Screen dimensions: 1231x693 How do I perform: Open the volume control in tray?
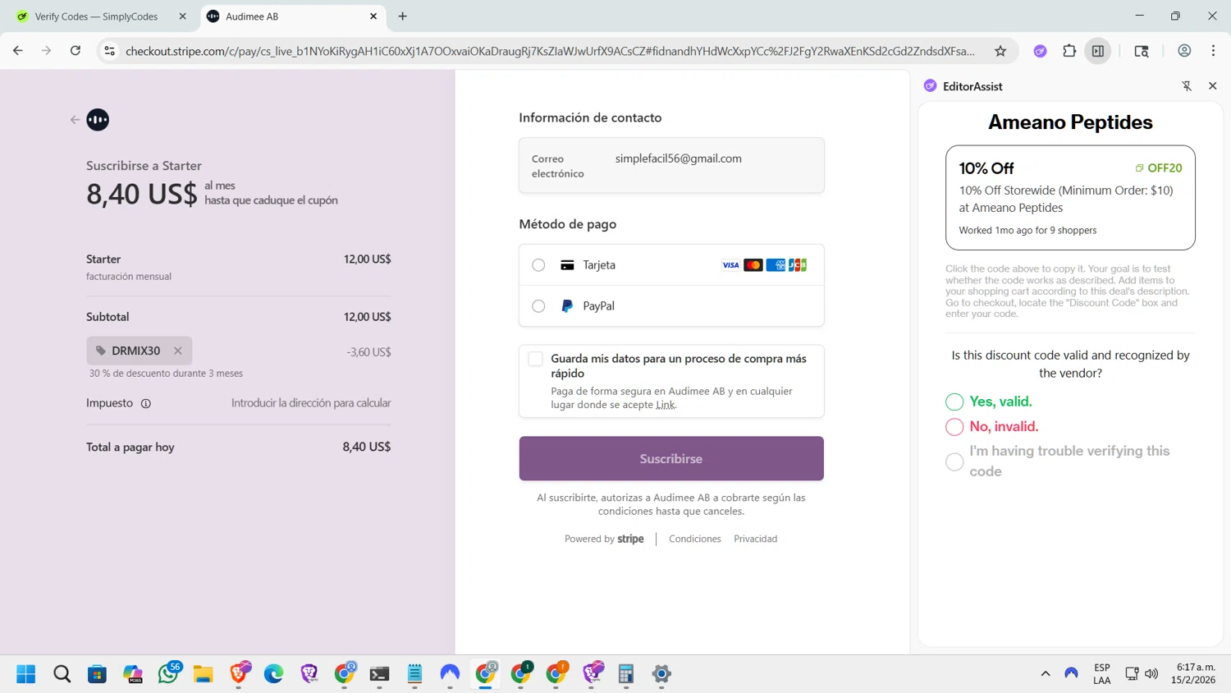pyautogui.click(x=1151, y=674)
